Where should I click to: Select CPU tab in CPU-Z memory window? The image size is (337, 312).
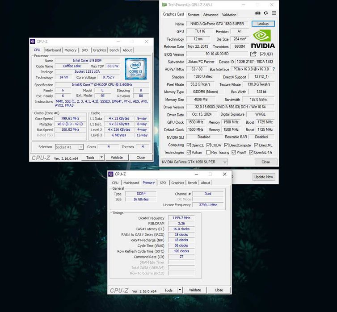pos(115,183)
